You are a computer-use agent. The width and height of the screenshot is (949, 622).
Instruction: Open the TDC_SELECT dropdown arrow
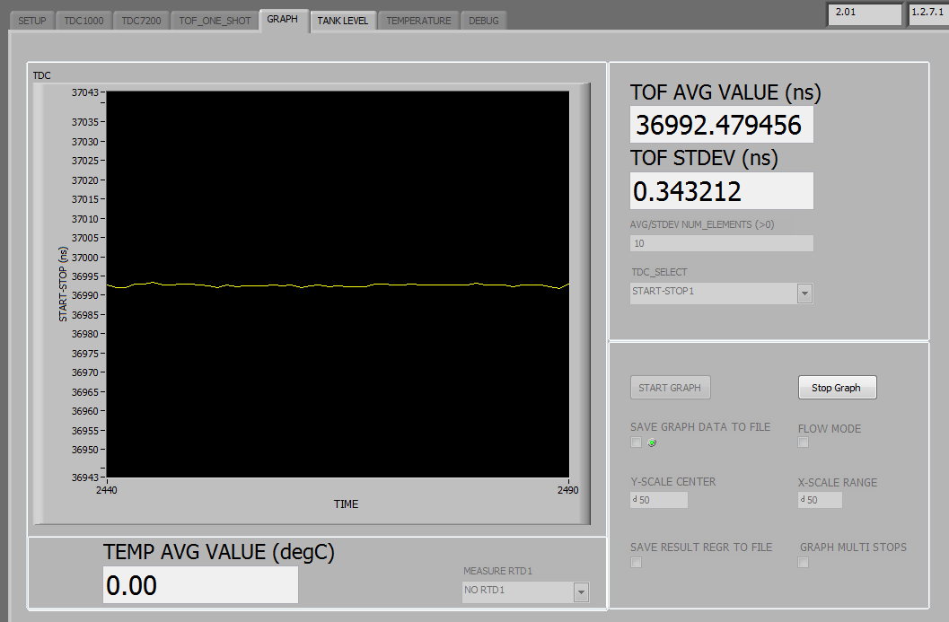[x=805, y=293]
